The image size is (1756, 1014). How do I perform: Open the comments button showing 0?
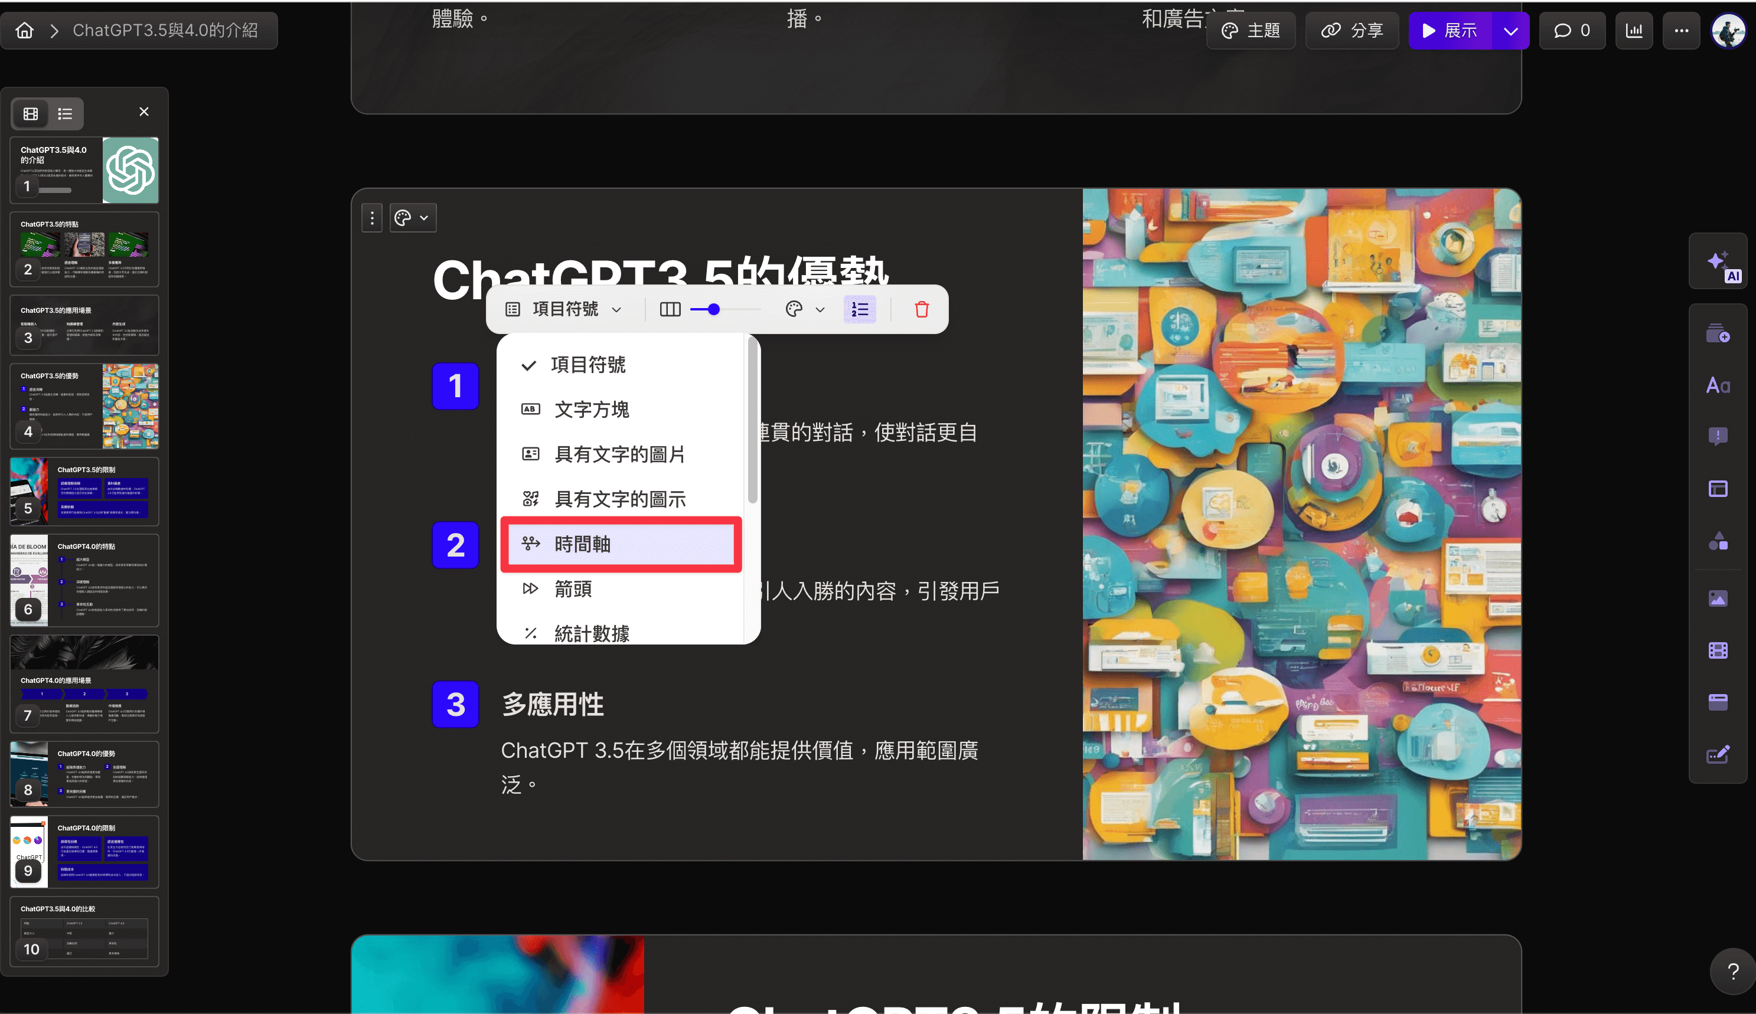[x=1571, y=31]
